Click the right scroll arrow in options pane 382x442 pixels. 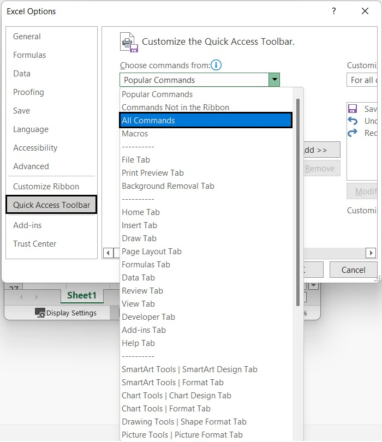click(x=371, y=253)
